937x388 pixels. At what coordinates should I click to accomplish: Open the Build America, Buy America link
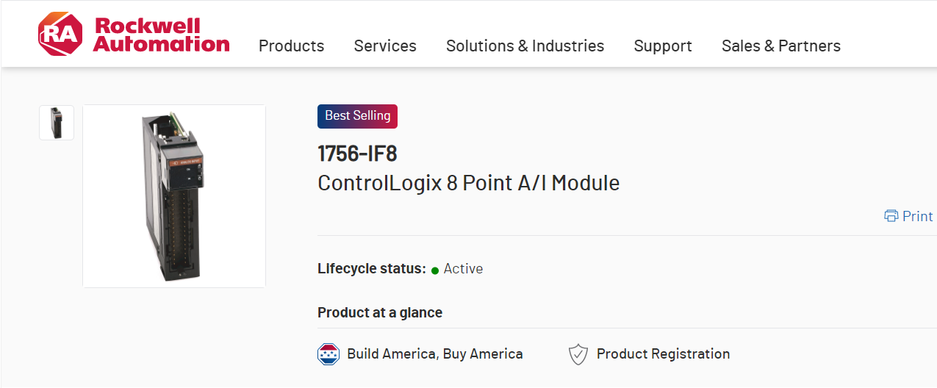click(435, 354)
